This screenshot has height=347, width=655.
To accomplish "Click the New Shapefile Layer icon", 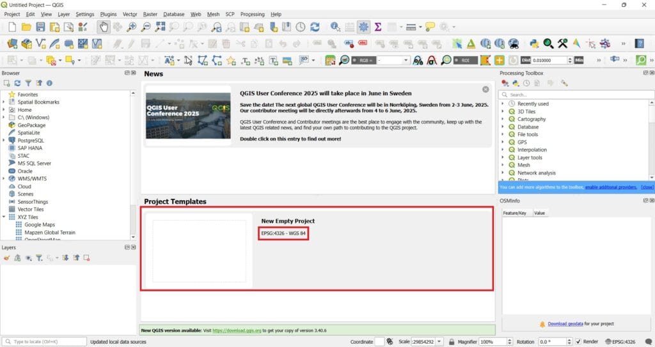I will (40, 43).
